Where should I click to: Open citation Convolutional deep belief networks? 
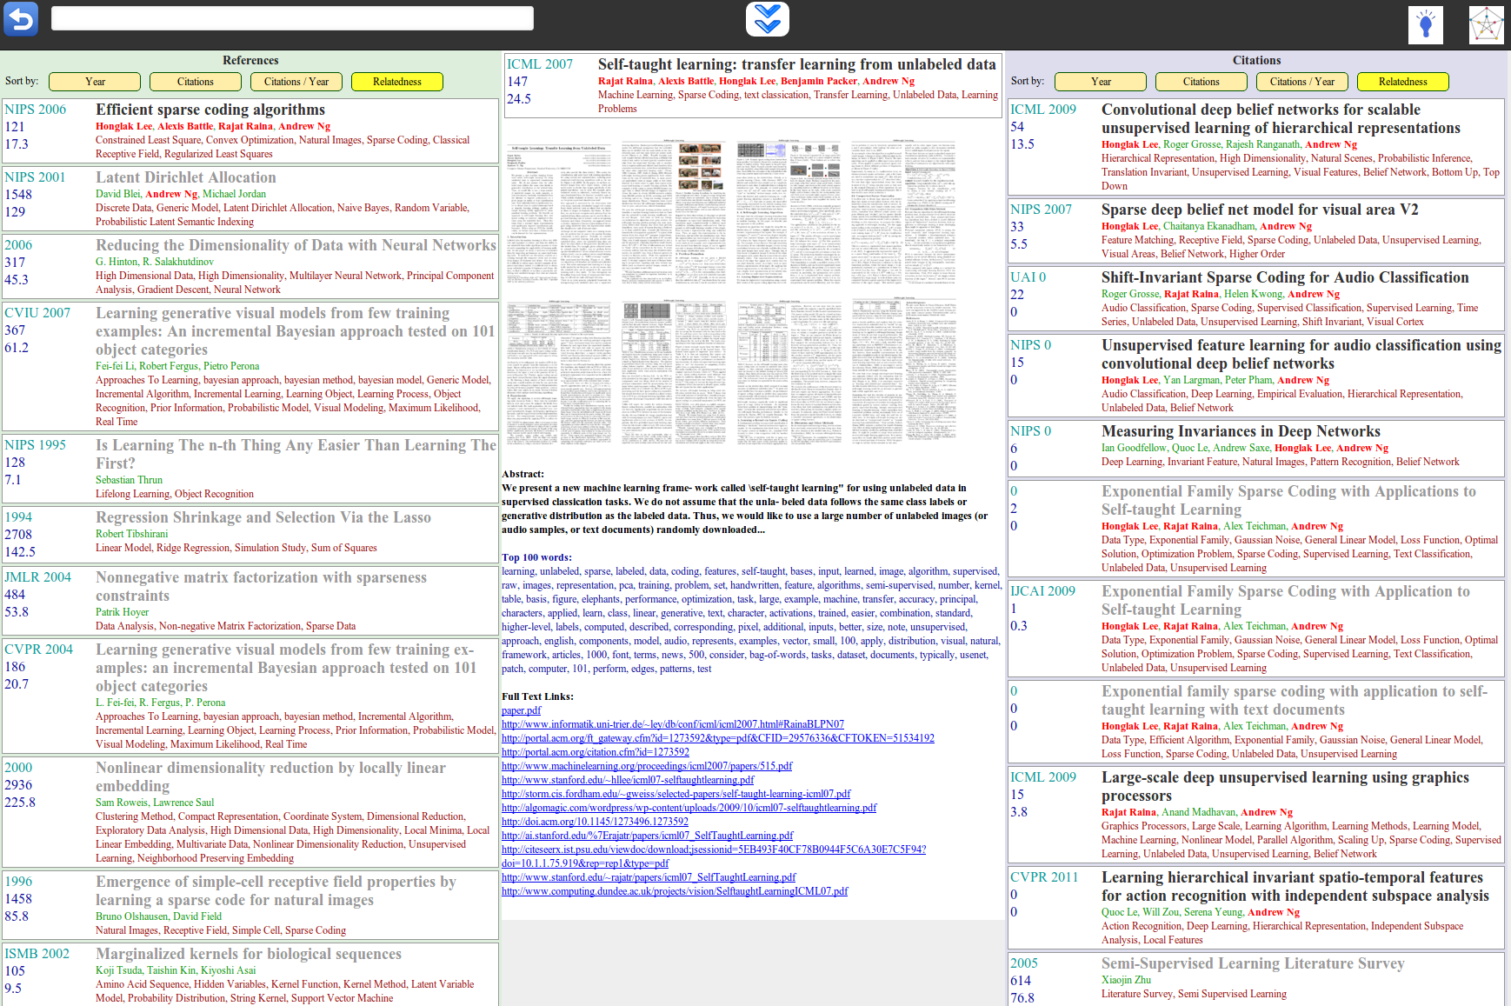1281,118
